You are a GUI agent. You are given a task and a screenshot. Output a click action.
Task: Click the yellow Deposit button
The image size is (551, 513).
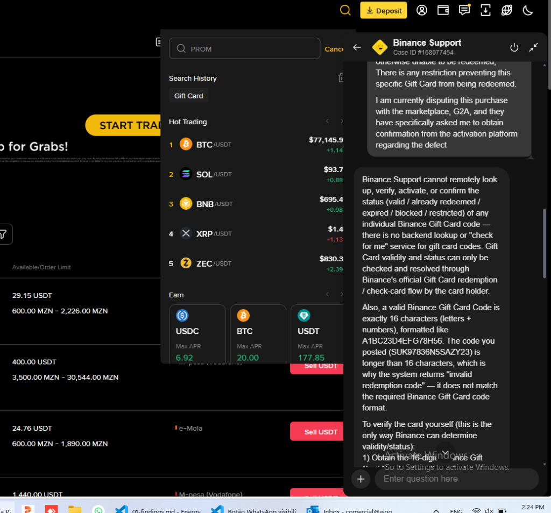click(x=383, y=11)
